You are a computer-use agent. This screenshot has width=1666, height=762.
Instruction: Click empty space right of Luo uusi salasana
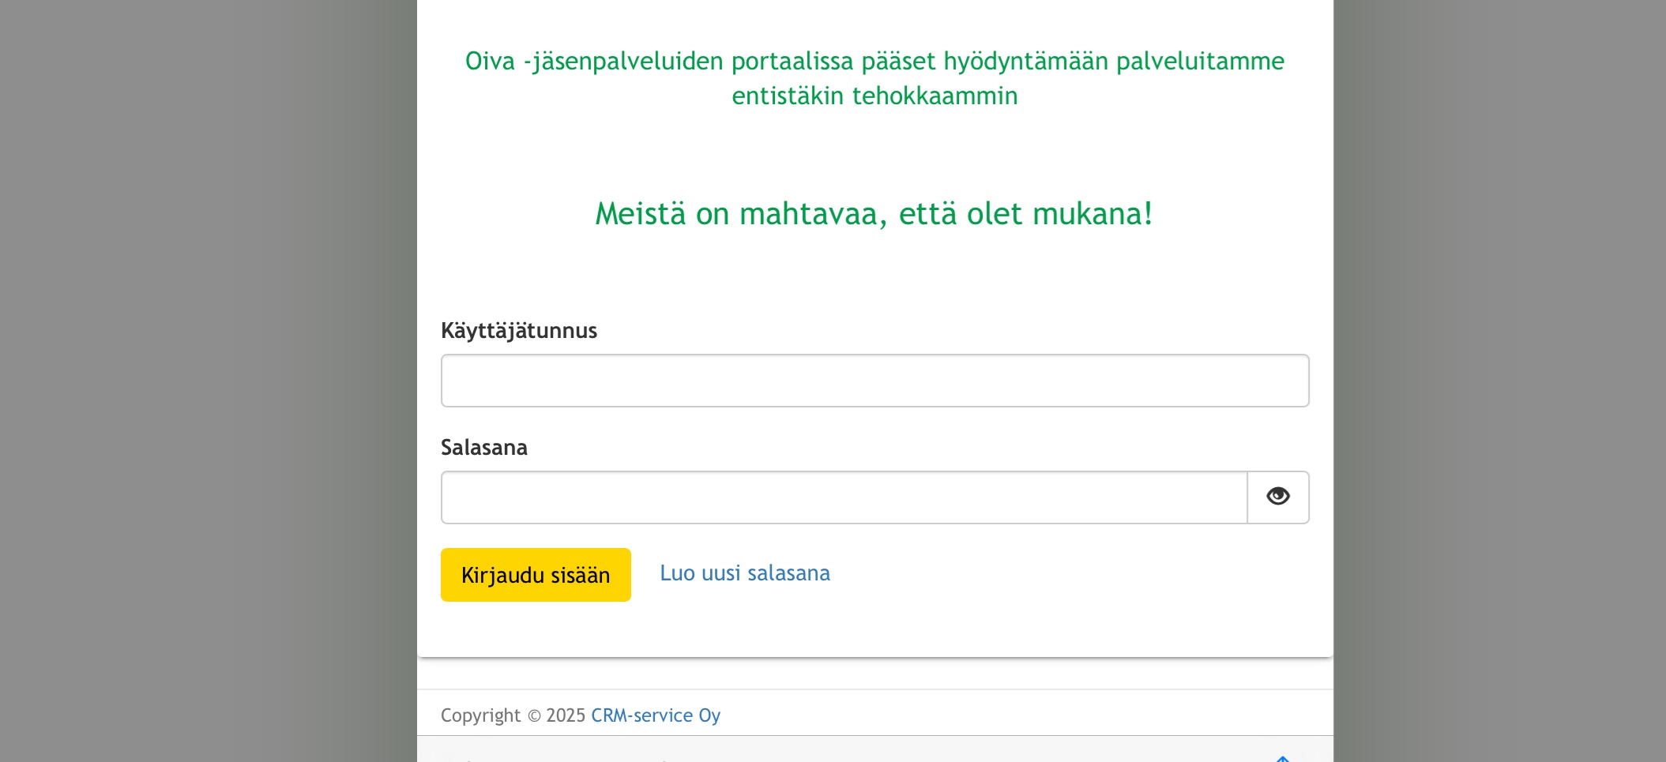[1066, 575]
